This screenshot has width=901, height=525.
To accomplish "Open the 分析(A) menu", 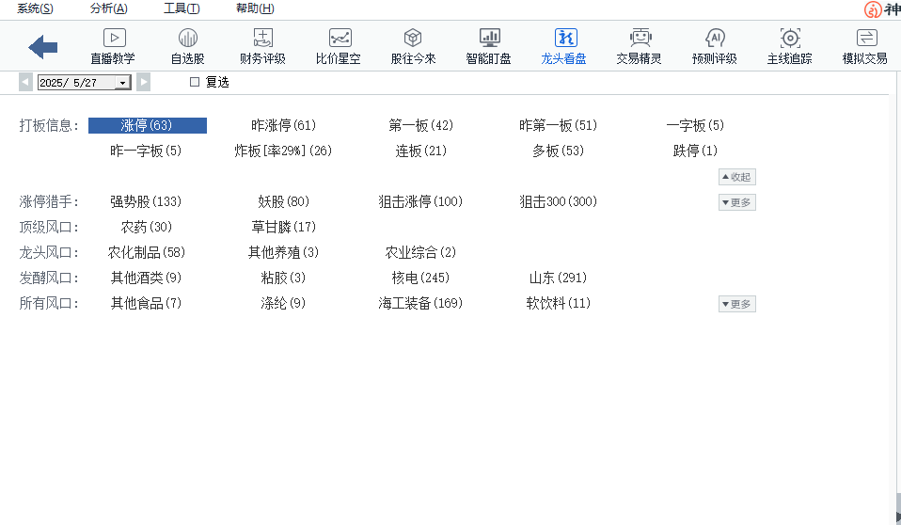I will (108, 8).
